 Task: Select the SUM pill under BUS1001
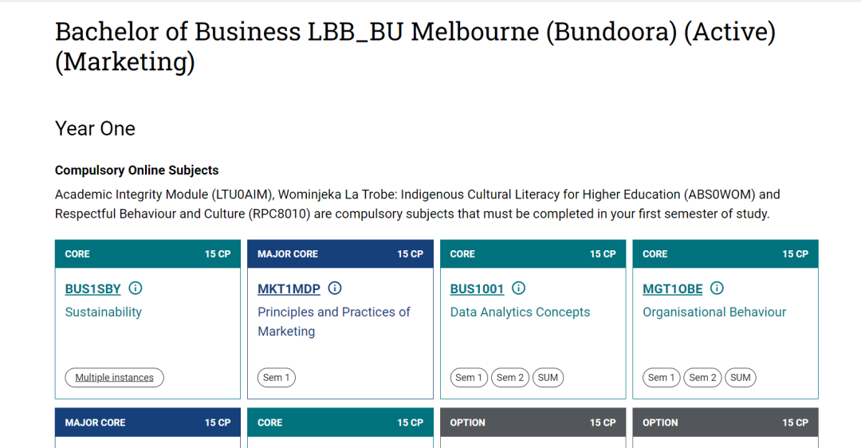point(548,378)
